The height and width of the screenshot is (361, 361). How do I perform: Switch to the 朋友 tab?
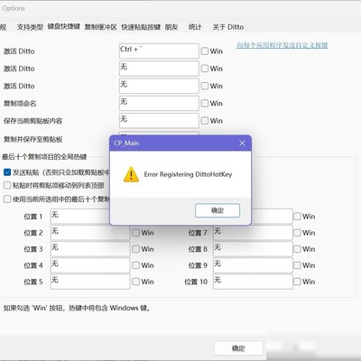click(x=171, y=27)
